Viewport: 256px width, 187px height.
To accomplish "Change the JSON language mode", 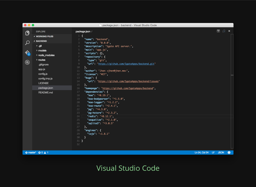I will 221,152.
